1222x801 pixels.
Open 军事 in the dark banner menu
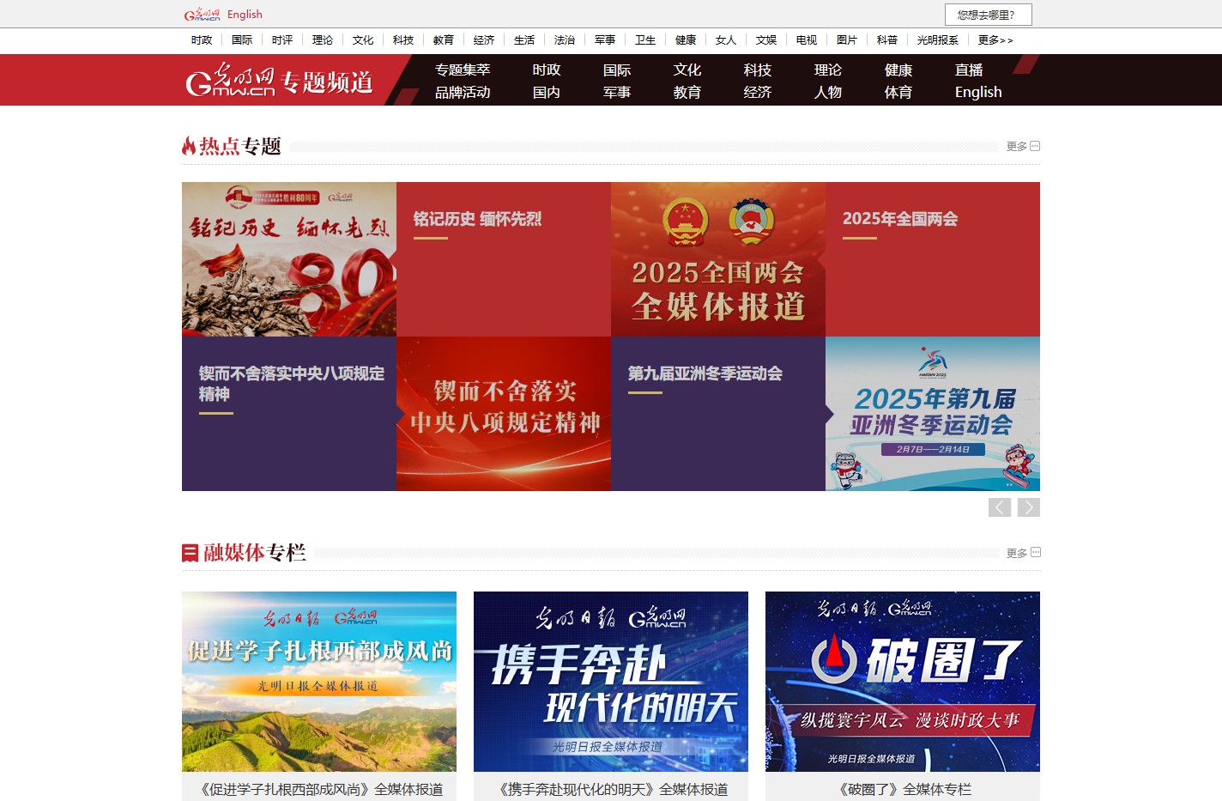point(617,92)
